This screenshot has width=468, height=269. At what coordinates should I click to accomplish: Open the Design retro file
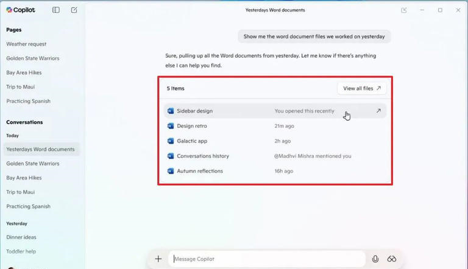click(x=192, y=126)
